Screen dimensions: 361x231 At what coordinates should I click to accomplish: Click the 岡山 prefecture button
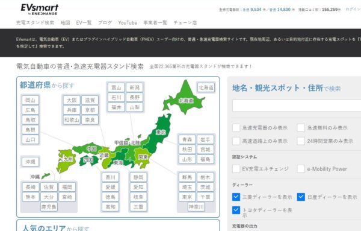[x=31, y=100]
